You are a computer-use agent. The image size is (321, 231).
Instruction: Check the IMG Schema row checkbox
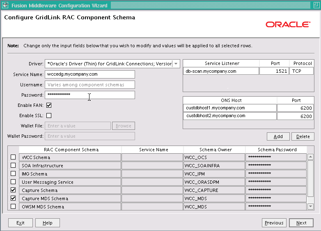[13, 173]
